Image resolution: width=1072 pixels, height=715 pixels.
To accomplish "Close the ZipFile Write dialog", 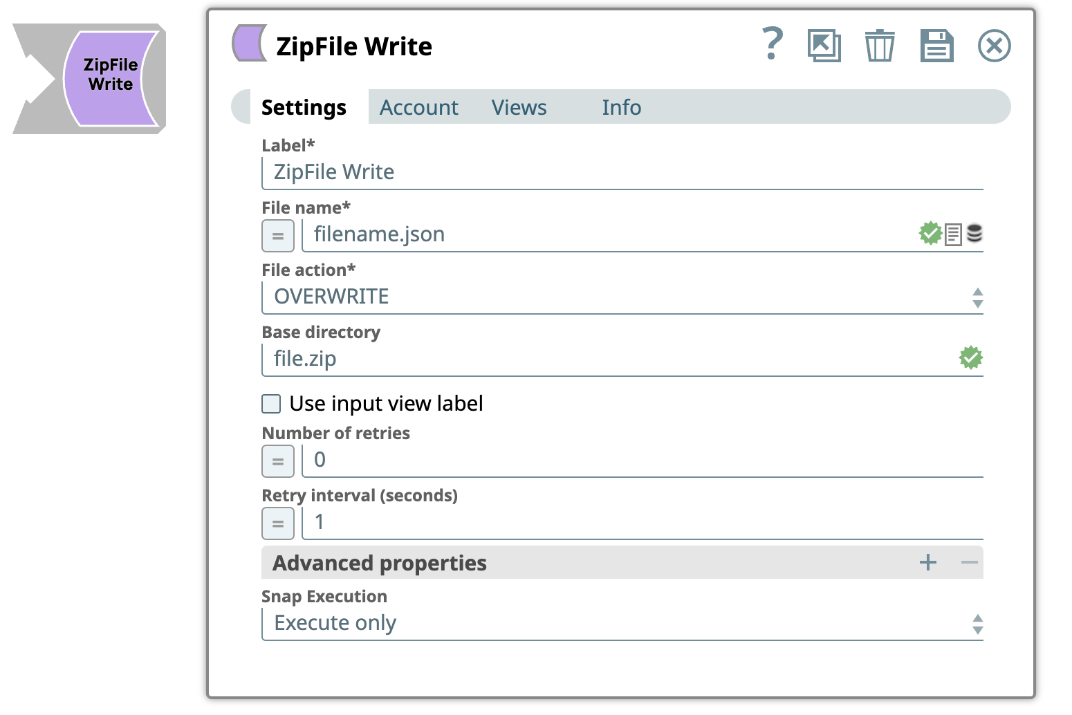I will tap(994, 46).
